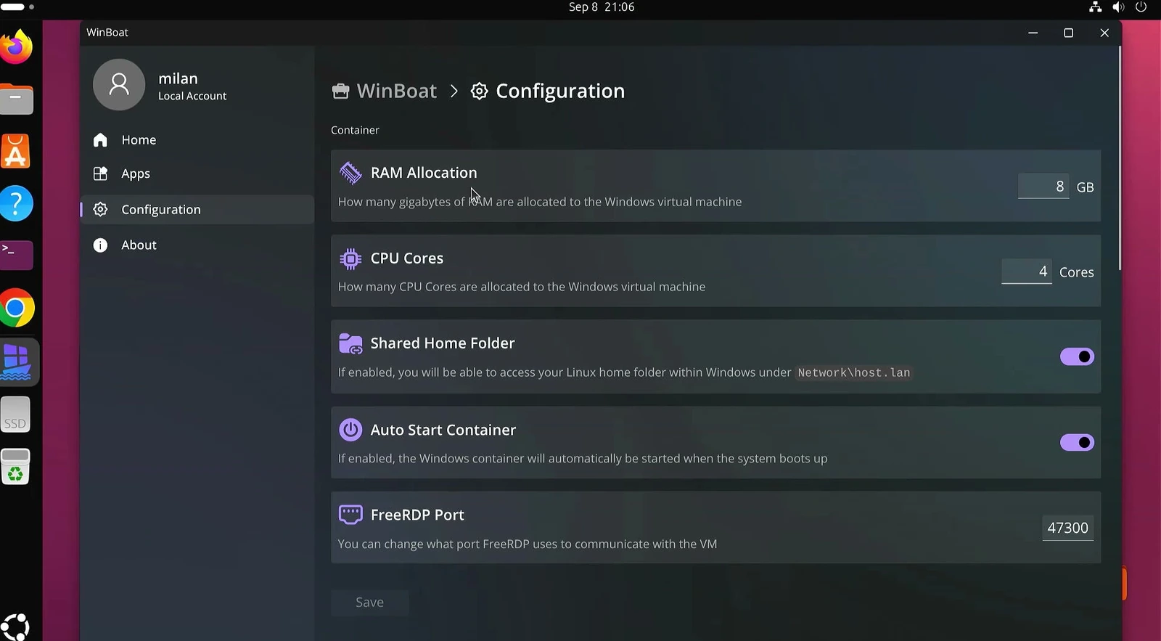The image size is (1161, 641).
Task: Click the Configuration breadcrumb title
Action: pyautogui.click(x=560, y=91)
